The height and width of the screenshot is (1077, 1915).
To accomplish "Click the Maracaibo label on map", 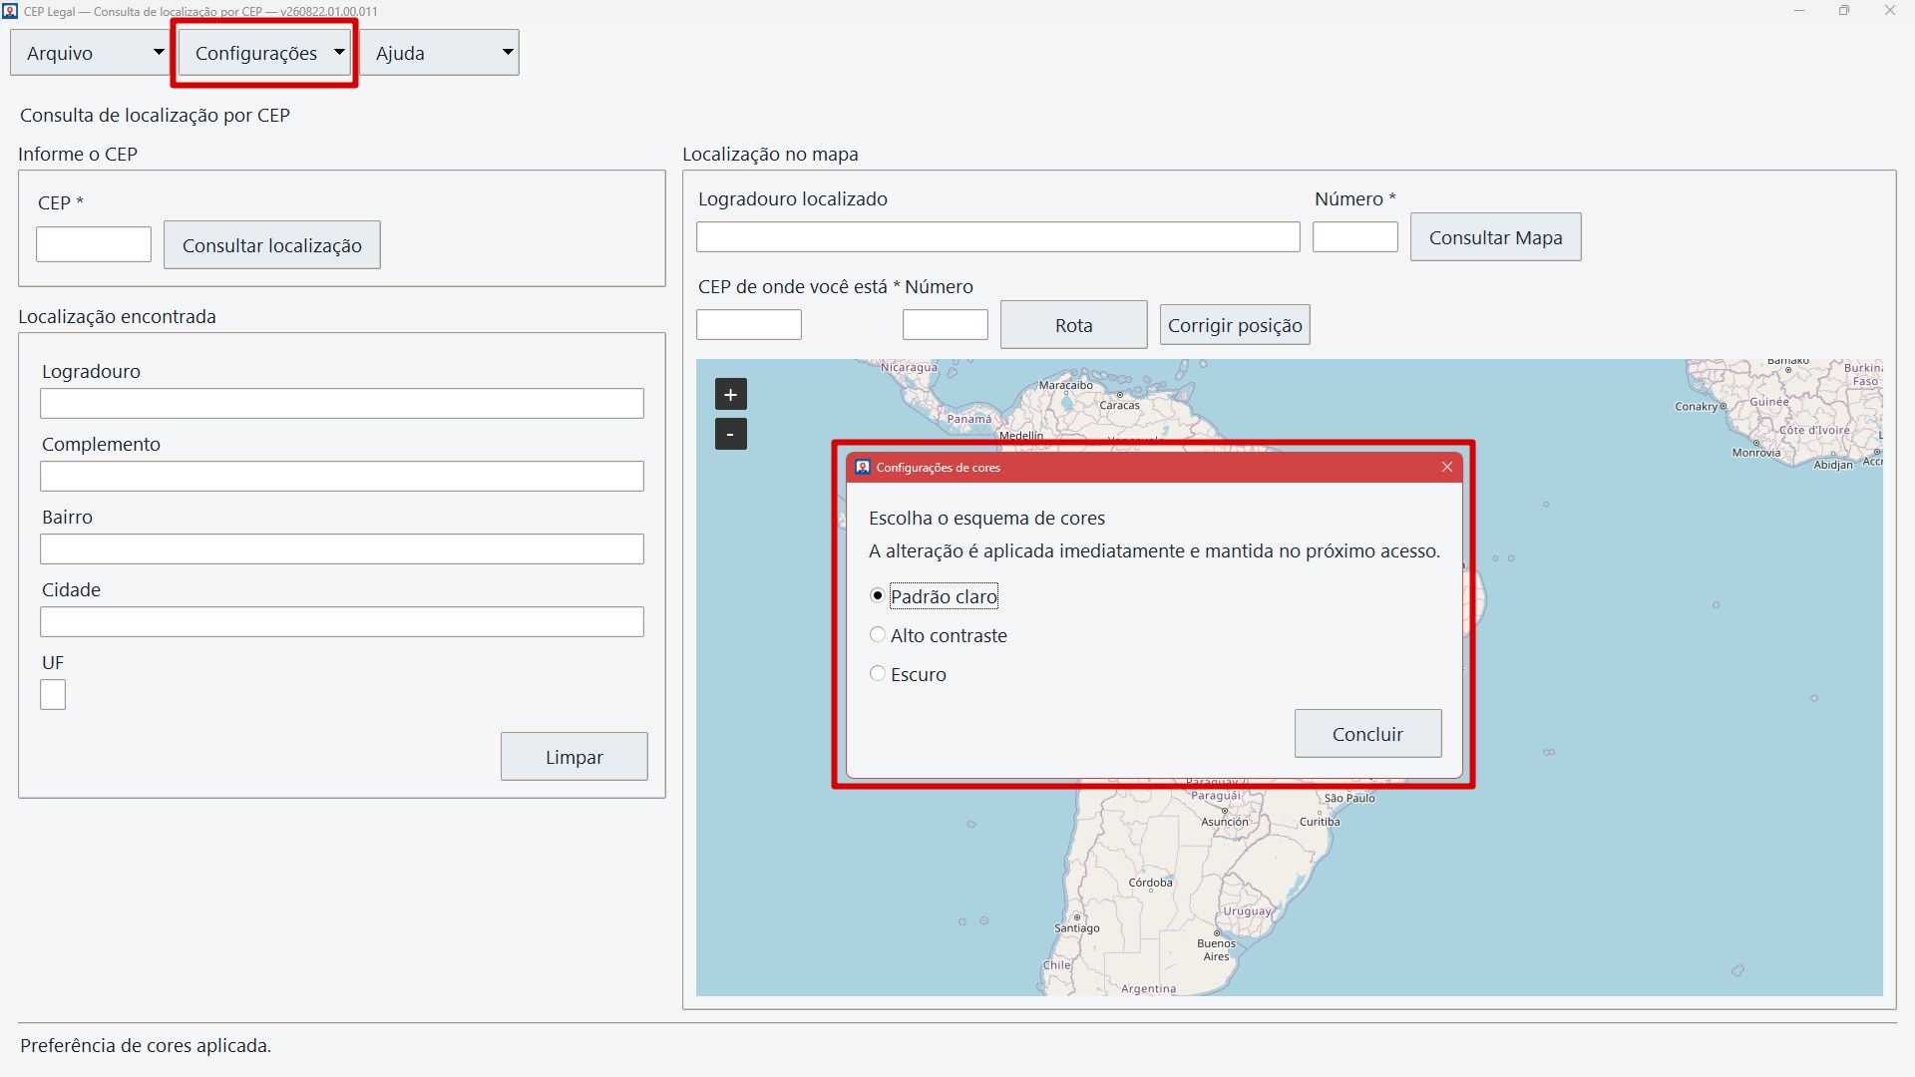I will tap(1066, 385).
